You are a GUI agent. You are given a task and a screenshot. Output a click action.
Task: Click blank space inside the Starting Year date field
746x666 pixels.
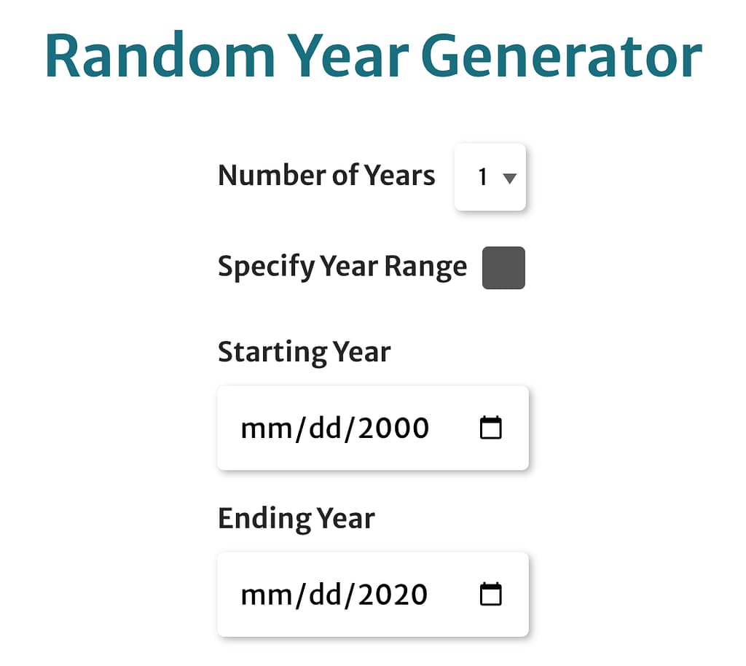453,428
